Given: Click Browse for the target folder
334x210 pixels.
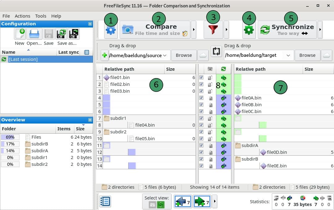Looking at the screenshot, I should point(307,55).
